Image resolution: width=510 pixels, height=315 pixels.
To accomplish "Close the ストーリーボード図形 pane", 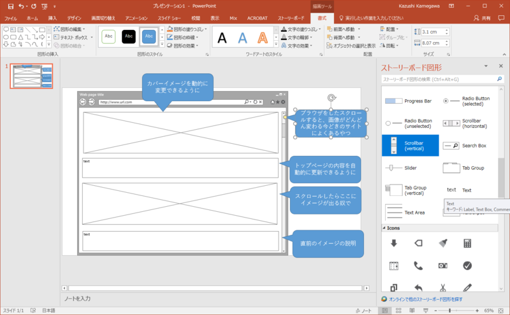I will 501,66.
